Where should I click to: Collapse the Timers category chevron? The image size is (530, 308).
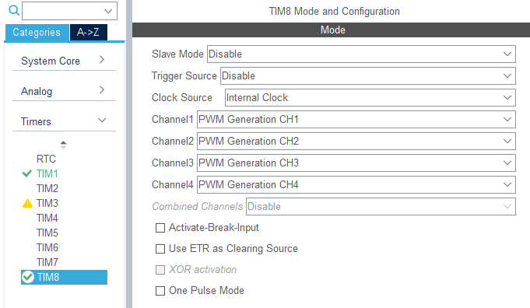[x=102, y=121]
